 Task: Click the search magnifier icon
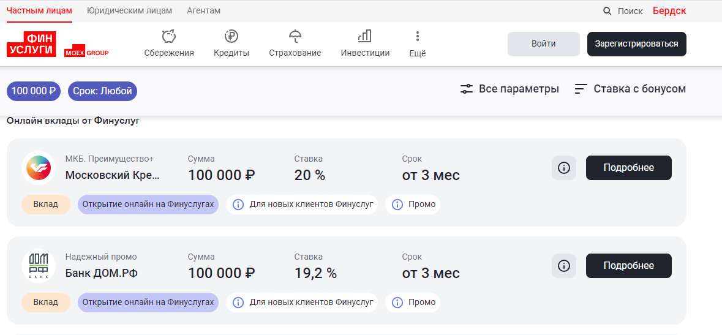(x=607, y=11)
